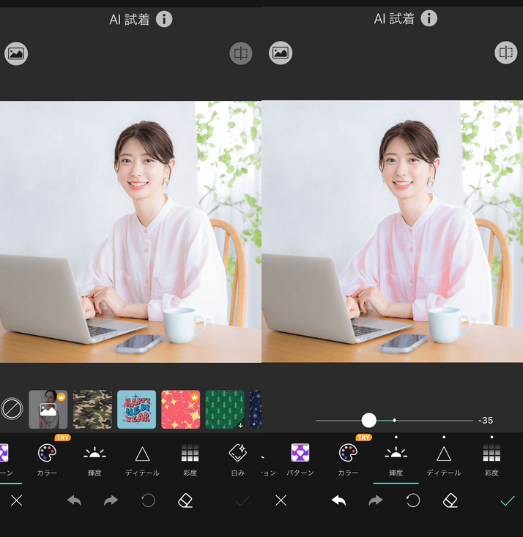Select the eraser tool in right screen

[x=450, y=500]
